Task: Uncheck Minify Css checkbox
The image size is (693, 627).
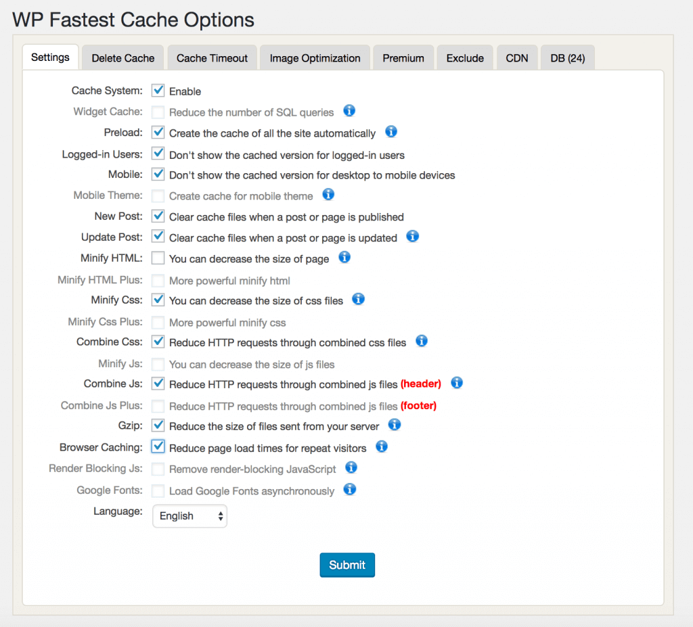Action: pyautogui.click(x=158, y=300)
